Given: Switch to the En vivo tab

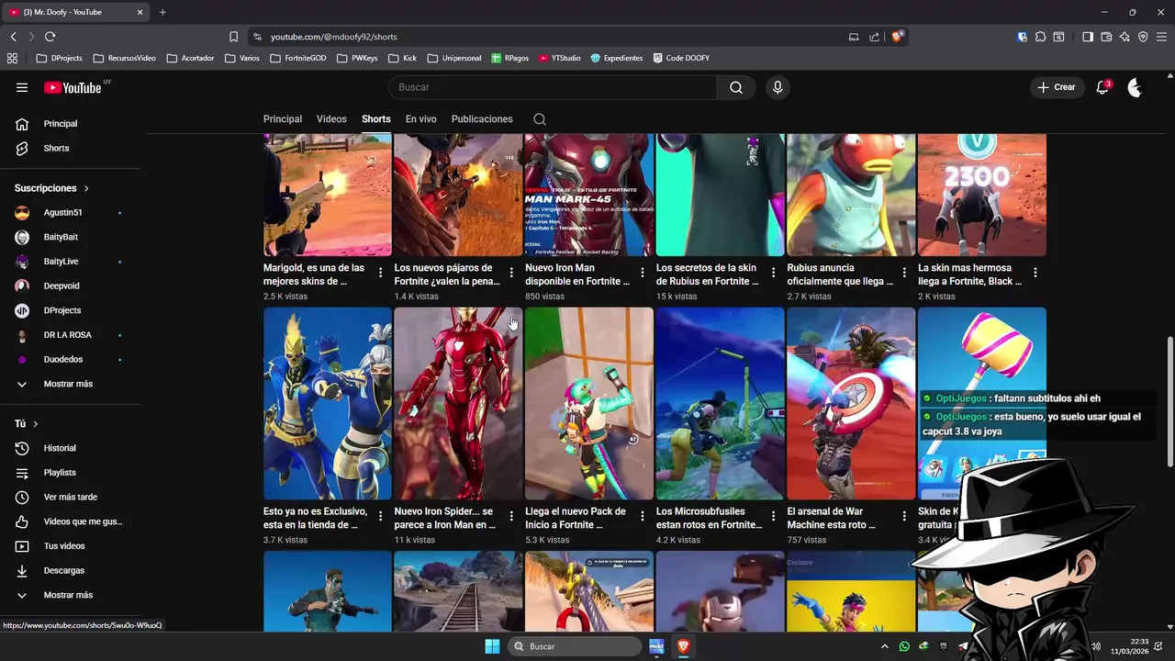Looking at the screenshot, I should pos(421,119).
